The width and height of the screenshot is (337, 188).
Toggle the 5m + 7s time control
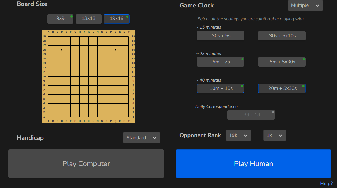tap(220, 62)
